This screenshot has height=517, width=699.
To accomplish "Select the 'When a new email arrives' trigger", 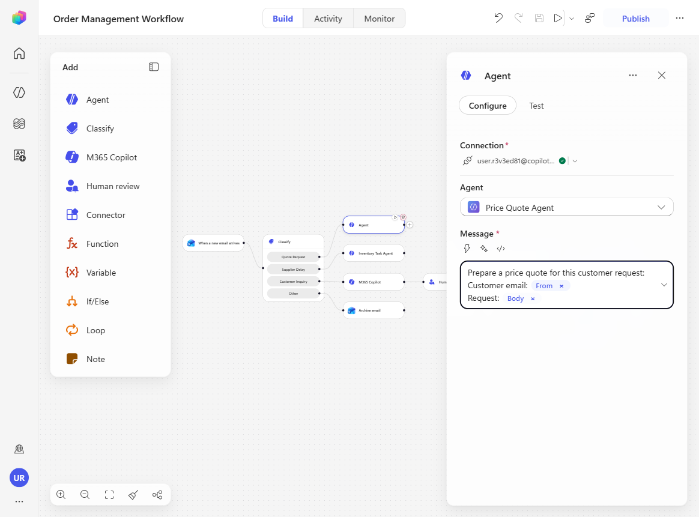I will tap(214, 243).
